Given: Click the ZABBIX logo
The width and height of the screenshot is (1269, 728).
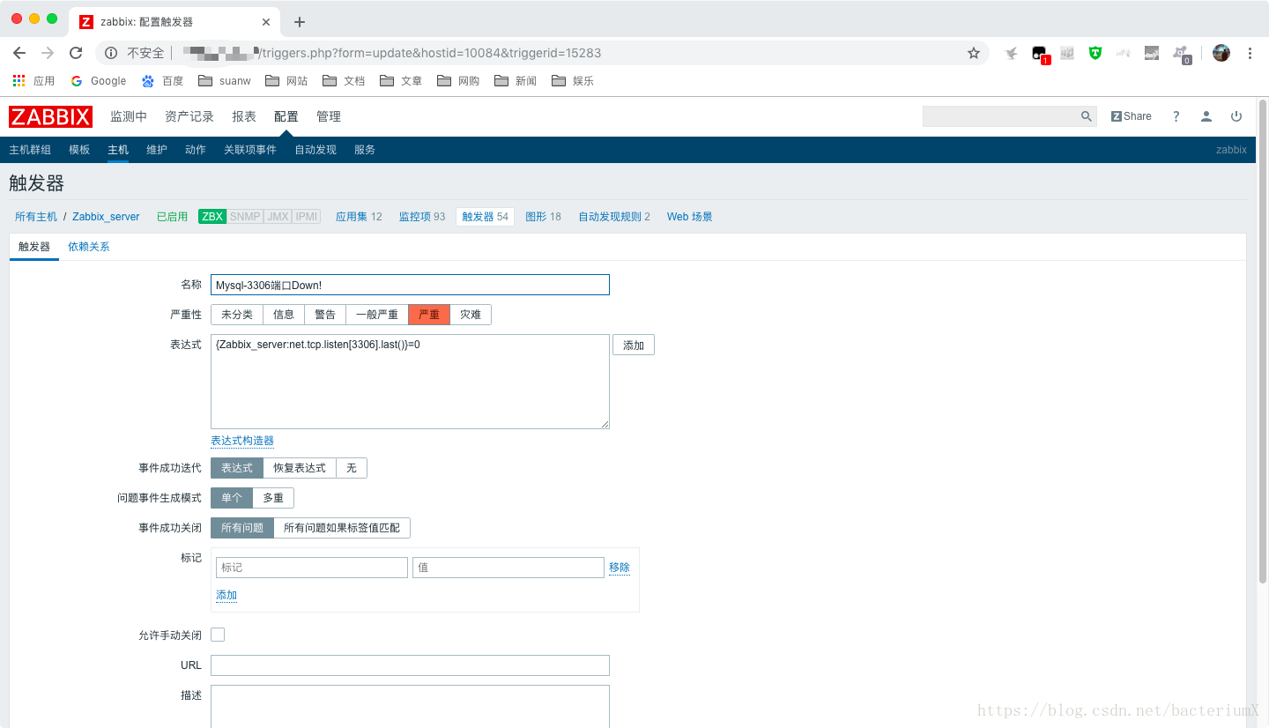Looking at the screenshot, I should (x=50, y=116).
